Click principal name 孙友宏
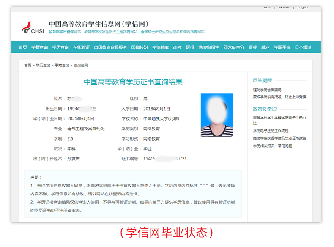This screenshot has width=334, height=247. (74, 159)
